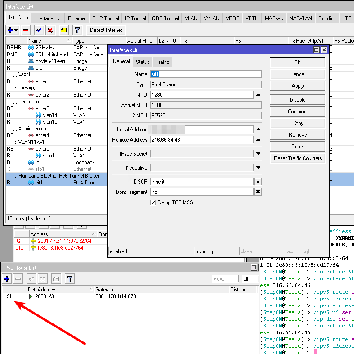Viewport: 354px width, 354px height.
Task: Click the Disable button in sit1 dialog
Action: pyautogui.click(x=298, y=100)
